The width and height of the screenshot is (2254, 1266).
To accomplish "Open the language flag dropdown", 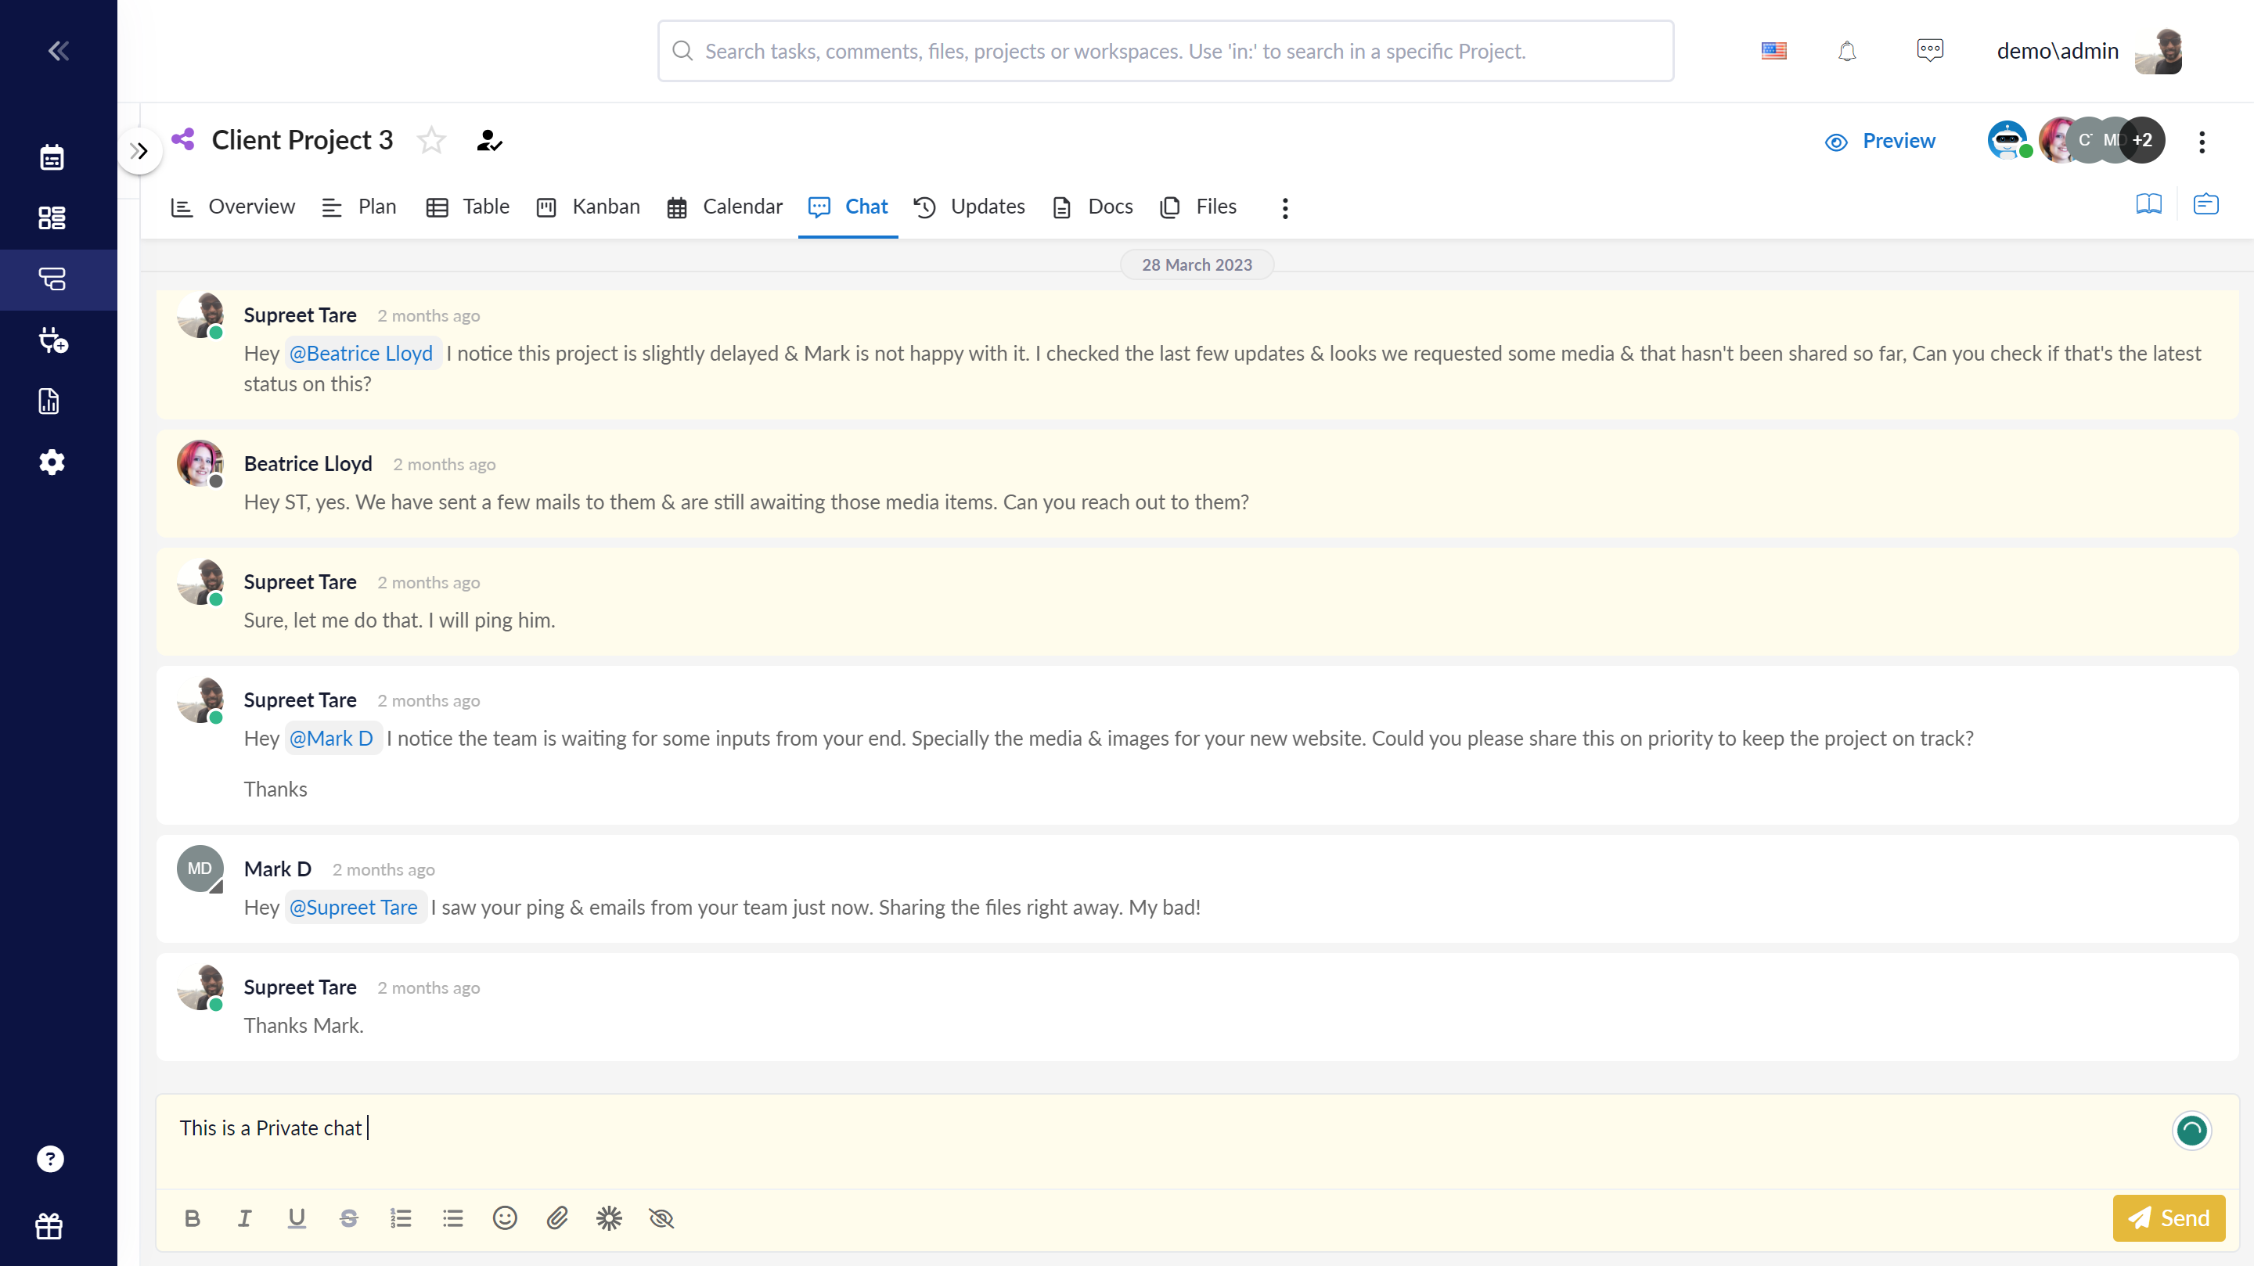I will click(x=1774, y=50).
